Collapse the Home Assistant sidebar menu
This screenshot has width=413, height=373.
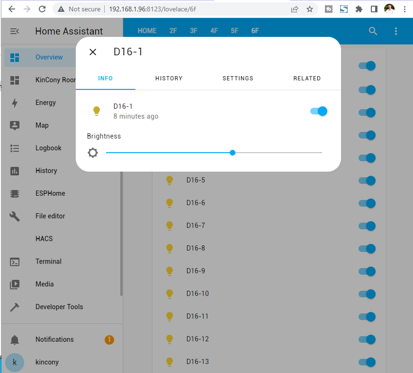pos(15,31)
